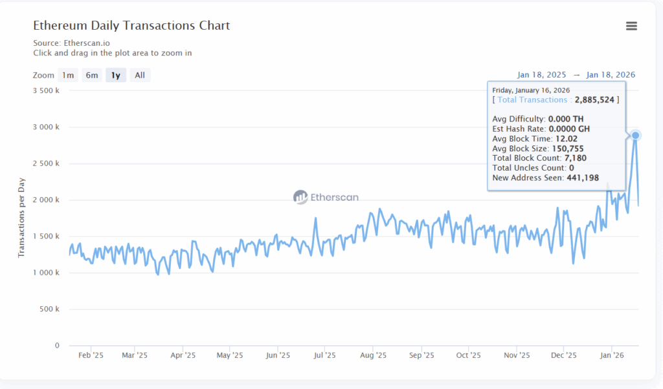Click Total Transactions label in tooltip
Viewport: 663px width, 389px height.
(x=530, y=100)
